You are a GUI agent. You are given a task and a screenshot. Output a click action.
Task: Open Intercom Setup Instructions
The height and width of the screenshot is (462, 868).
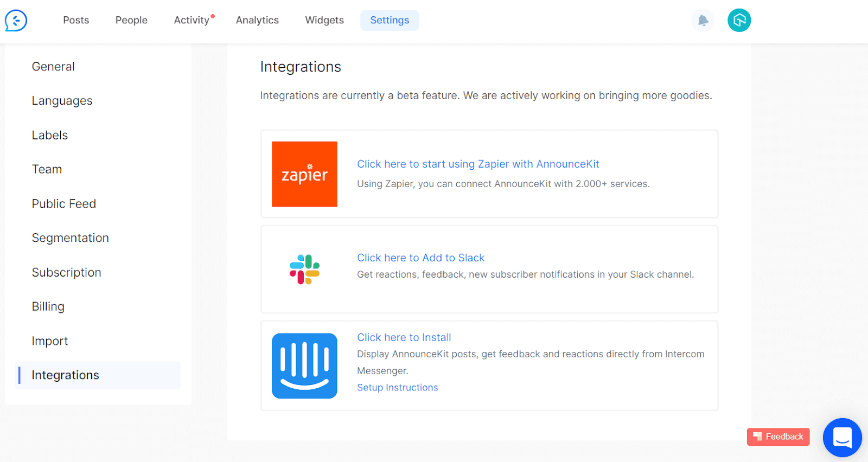click(397, 388)
